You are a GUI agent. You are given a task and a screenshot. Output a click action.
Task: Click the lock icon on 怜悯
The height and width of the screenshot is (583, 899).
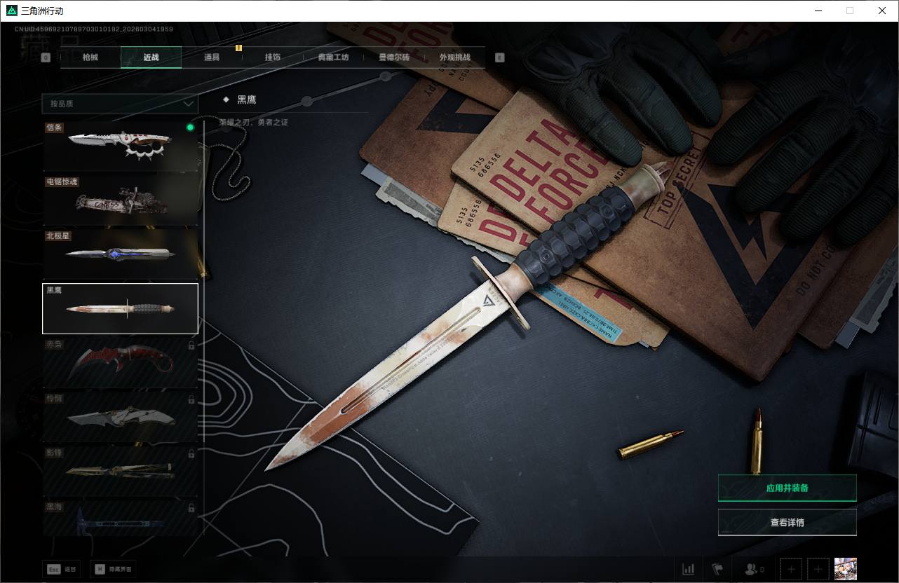click(191, 399)
